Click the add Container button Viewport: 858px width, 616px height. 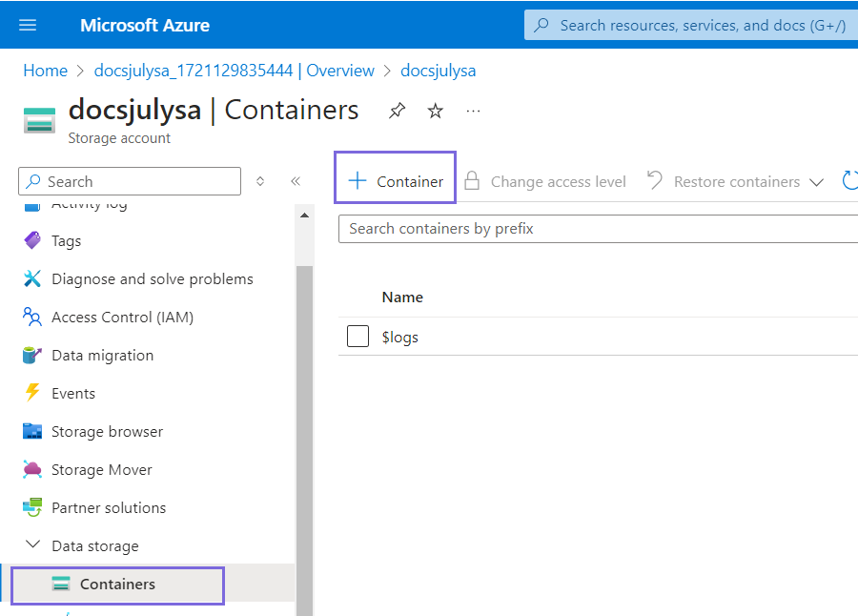[x=396, y=181]
